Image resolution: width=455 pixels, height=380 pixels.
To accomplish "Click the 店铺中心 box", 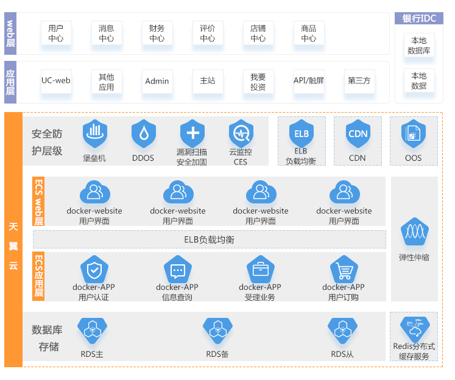I will 258,33.
